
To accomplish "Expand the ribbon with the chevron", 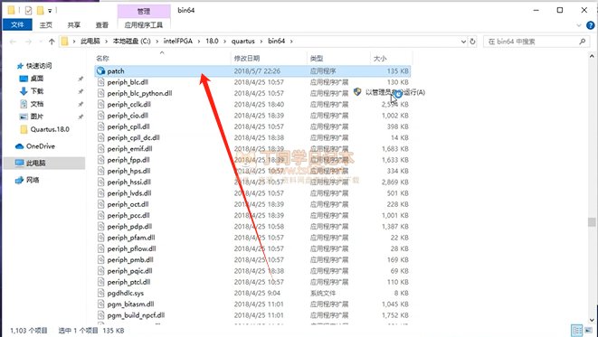I will [579, 25].
